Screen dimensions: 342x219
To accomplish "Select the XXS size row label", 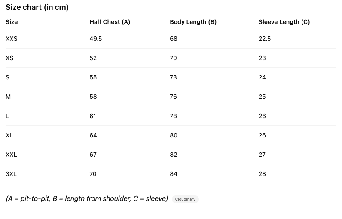I will (12, 39).
